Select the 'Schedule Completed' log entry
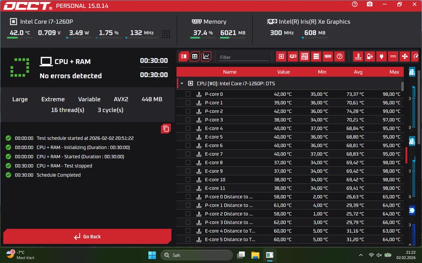422x263 pixels. coord(58,175)
